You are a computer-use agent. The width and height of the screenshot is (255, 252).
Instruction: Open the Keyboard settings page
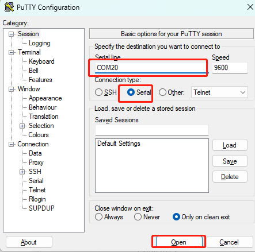pyautogui.click(x=41, y=61)
